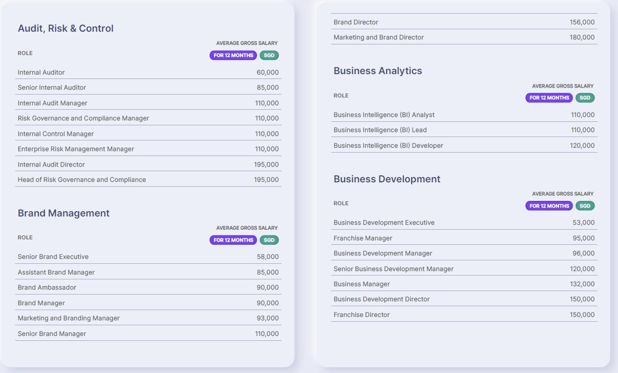Click the Brand Management section heading
Viewport: 618px width, 373px height.
click(63, 213)
